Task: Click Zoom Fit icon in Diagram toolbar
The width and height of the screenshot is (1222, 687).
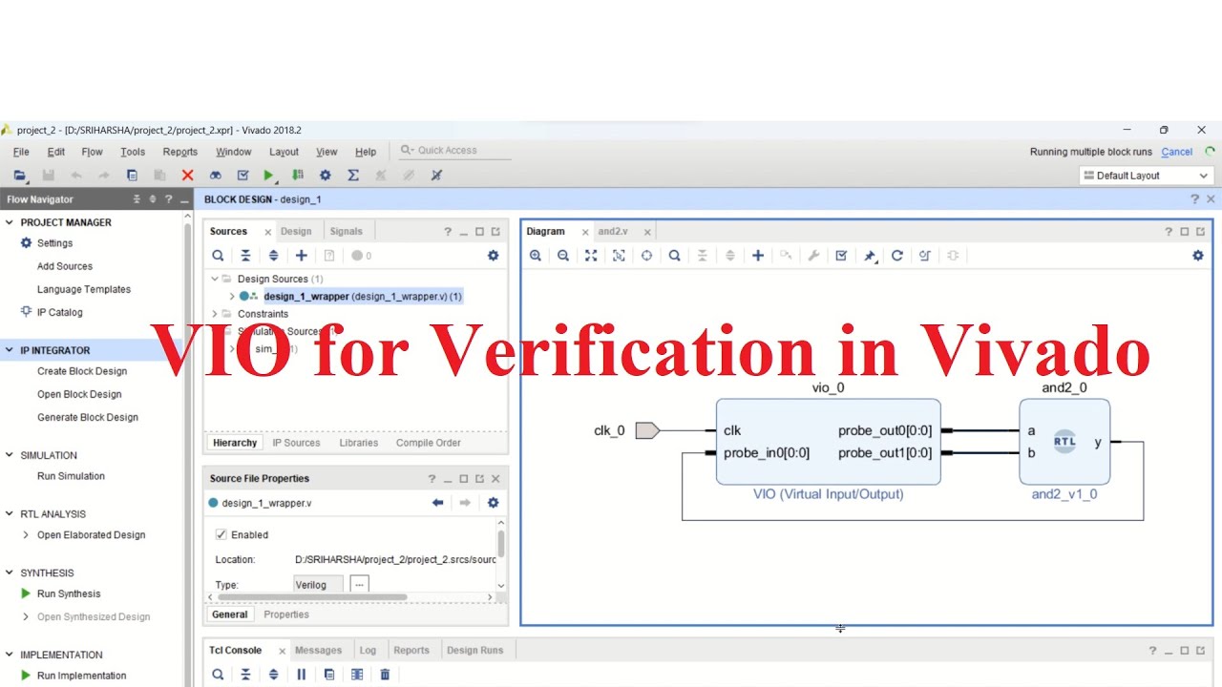Action: click(x=591, y=256)
